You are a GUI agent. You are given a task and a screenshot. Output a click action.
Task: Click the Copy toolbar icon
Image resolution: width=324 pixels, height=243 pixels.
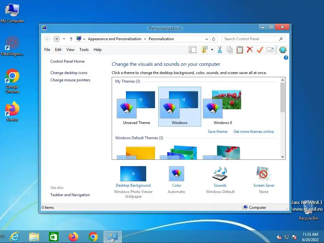tap(230, 50)
